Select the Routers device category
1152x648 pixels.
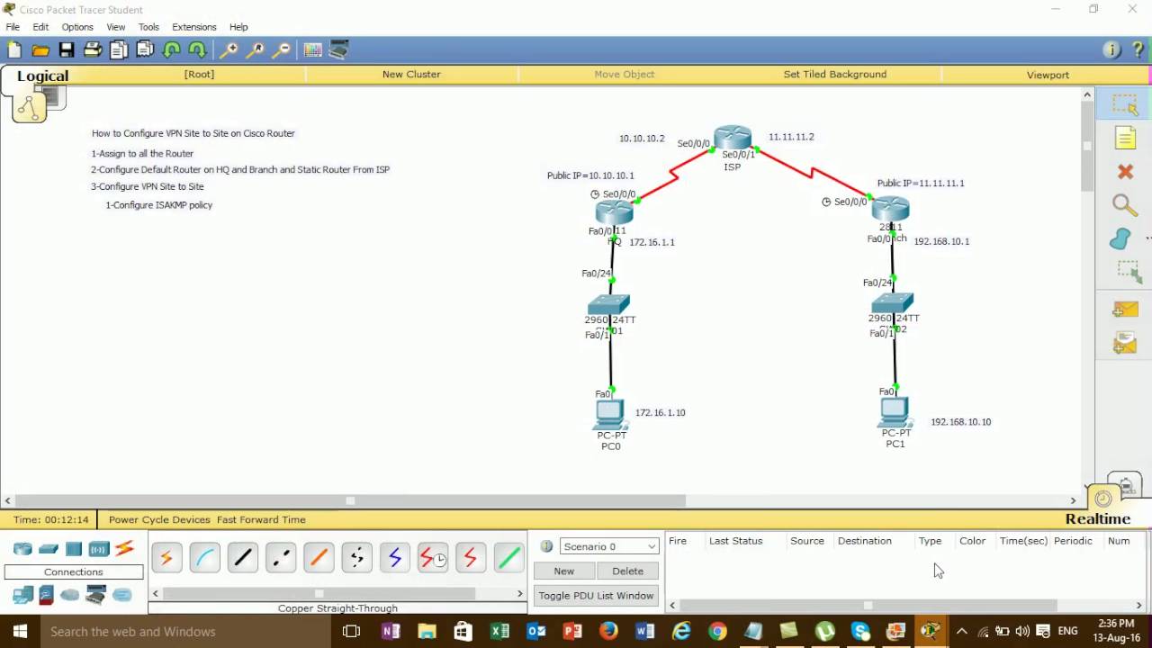(x=22, y=549)
